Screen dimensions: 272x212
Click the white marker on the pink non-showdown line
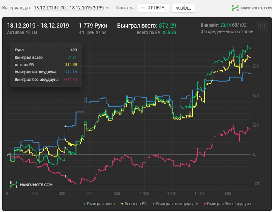coord(65,176)
